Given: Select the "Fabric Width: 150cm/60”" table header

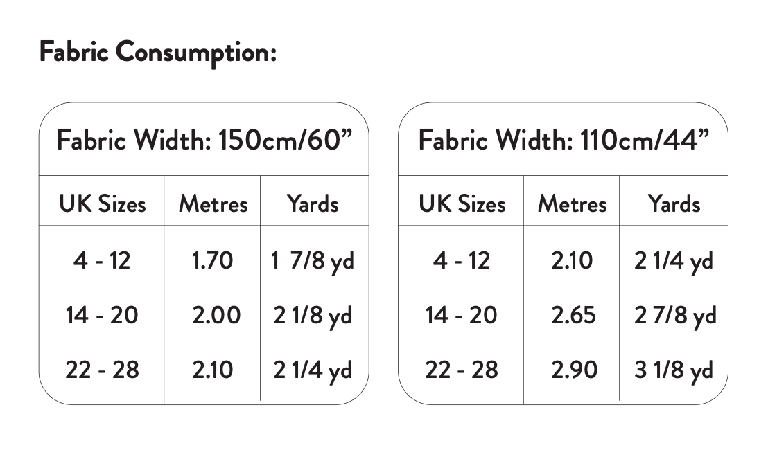Looking at the screenshot, I should pyautogui.click(x=204, y=141).
